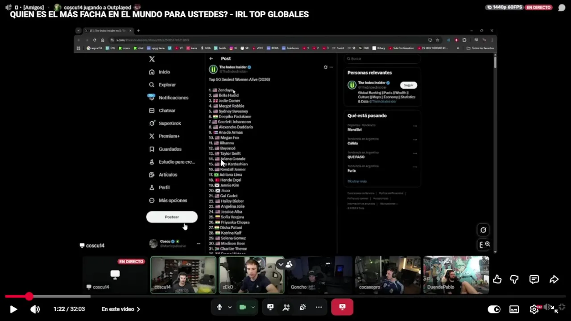Open Notificaciones in X sidebar
Image resolution: width=571 pixels, height=321 pixels.
169,98
